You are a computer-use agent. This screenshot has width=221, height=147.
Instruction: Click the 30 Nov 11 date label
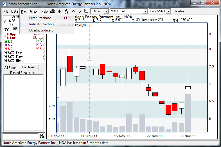(x=188, y=136)
